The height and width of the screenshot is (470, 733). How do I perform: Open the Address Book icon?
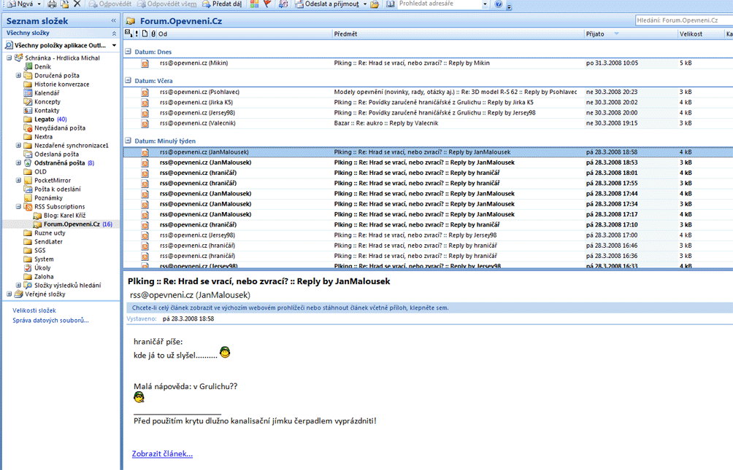click(391, 4)
